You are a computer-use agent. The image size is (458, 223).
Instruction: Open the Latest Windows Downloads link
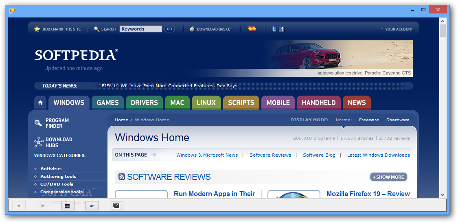(379, 155)
